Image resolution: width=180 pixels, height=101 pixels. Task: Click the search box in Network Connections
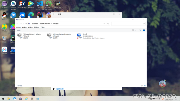[128, 24]
